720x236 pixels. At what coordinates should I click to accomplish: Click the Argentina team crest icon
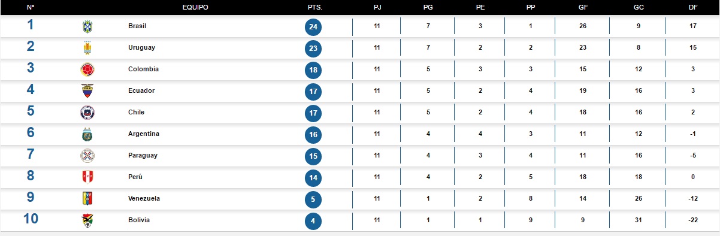point(87,134)
